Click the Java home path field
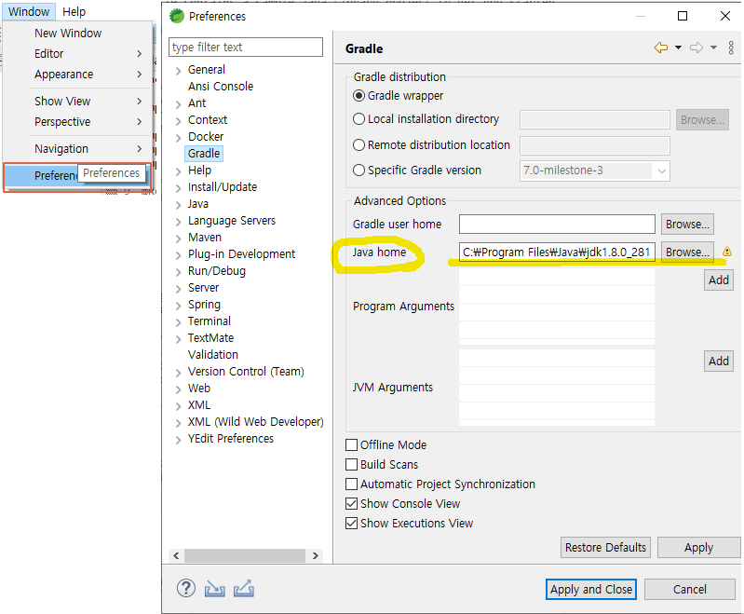This screenshot has height=614, width=744. coord(557,252)
